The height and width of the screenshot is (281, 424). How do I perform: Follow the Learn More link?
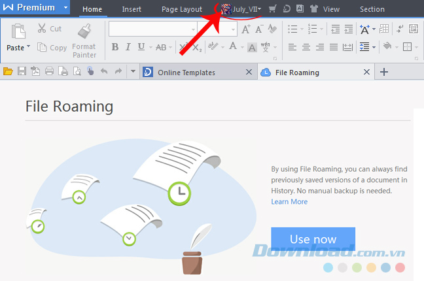pos(289,202)
